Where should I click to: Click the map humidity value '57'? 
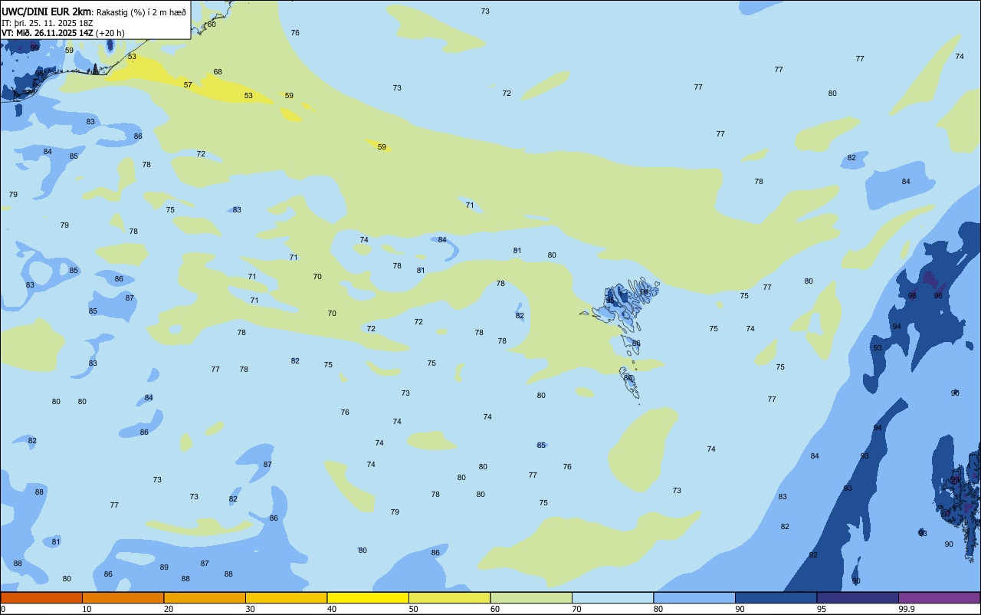[188, 85]
